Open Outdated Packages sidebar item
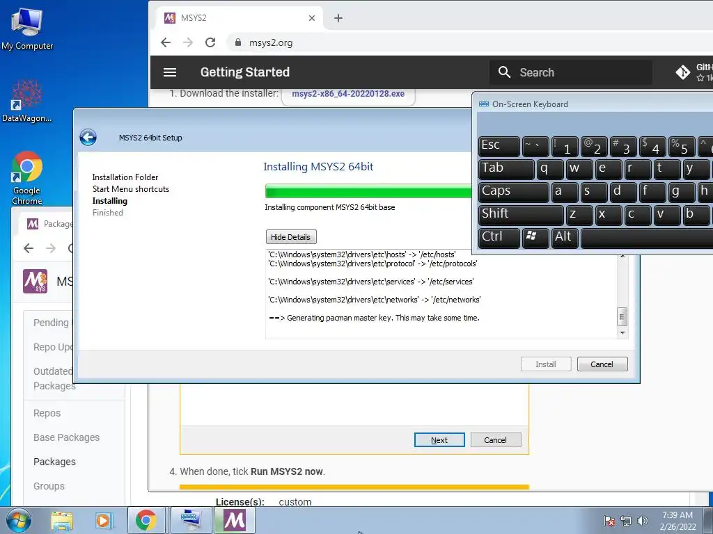The image size is (713, 534). click(x=54, y=378)
